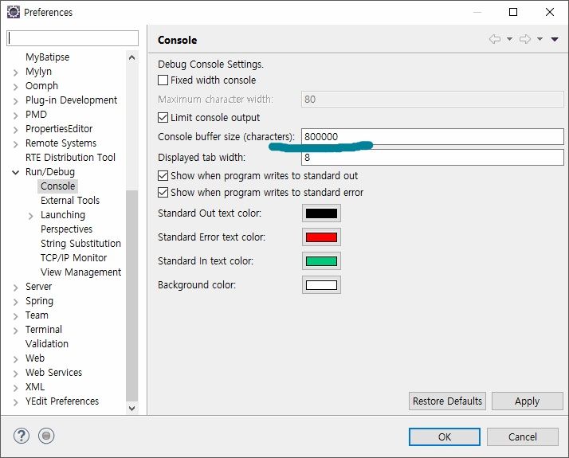Open the preferences view menu triangle

[x=555, y=39]
